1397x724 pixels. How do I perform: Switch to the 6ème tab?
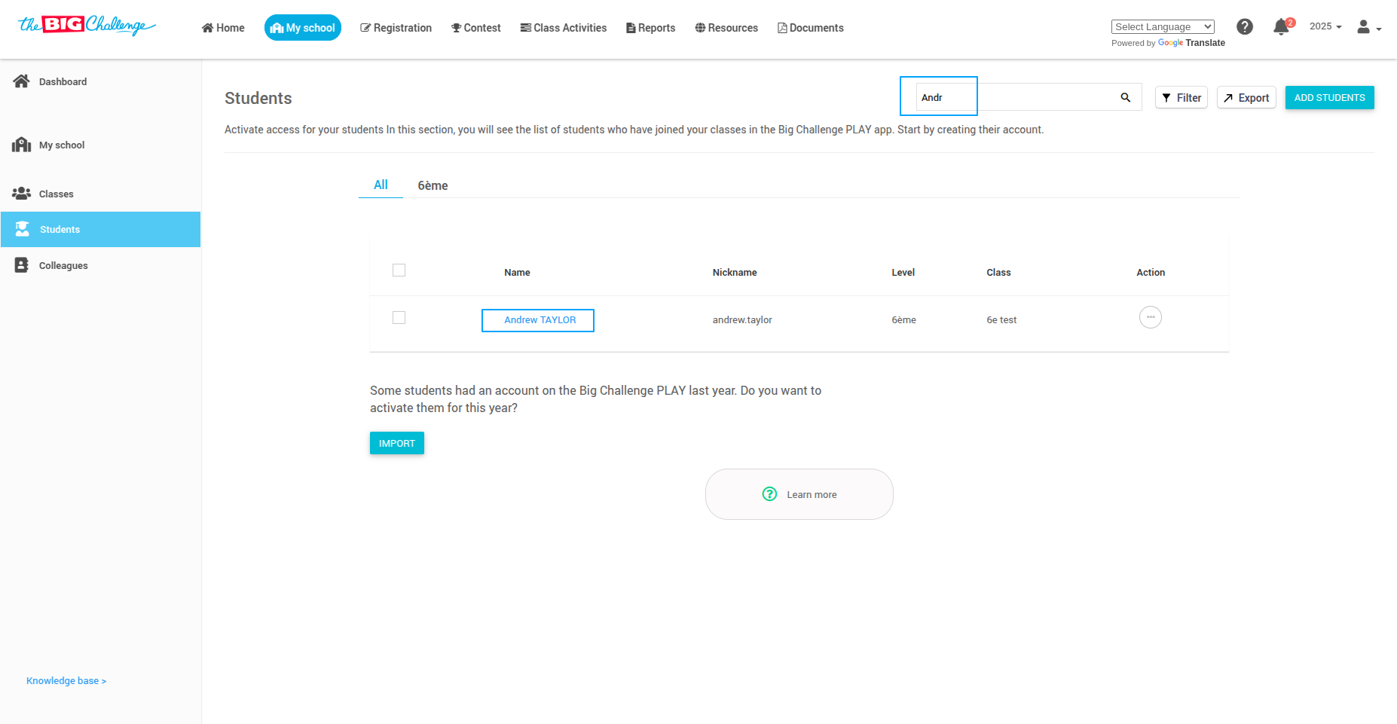[433, 185]
